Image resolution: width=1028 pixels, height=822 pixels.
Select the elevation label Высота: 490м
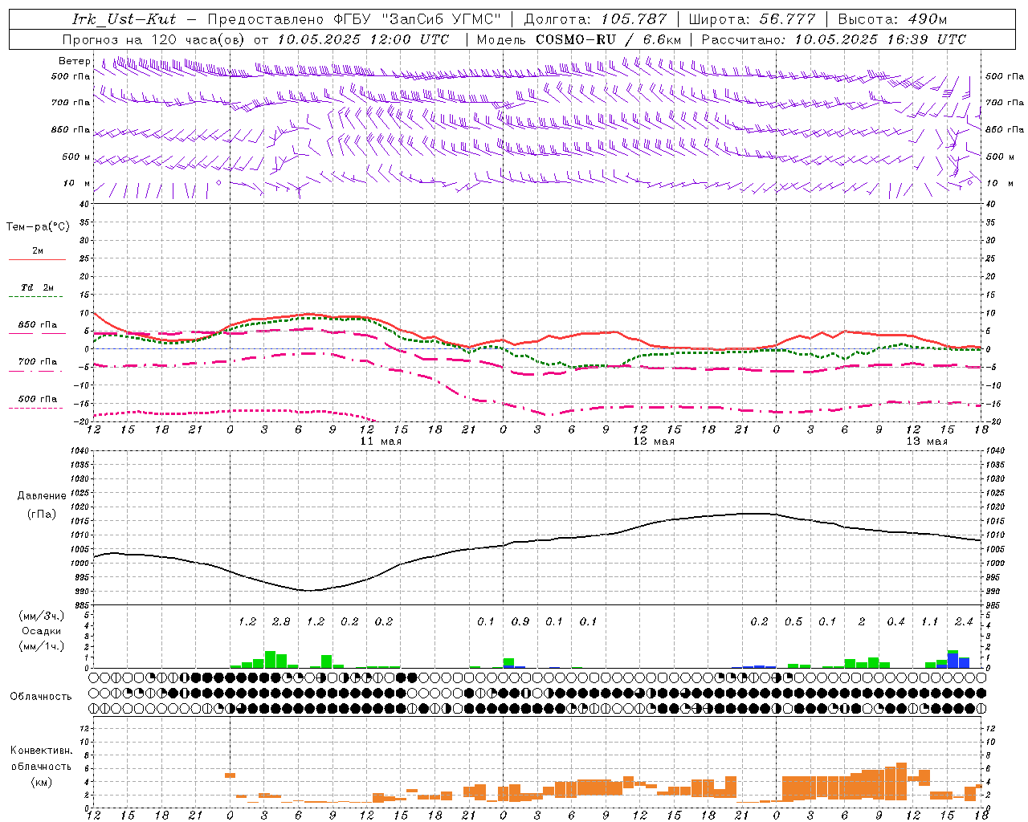click(x=892, y=19)
